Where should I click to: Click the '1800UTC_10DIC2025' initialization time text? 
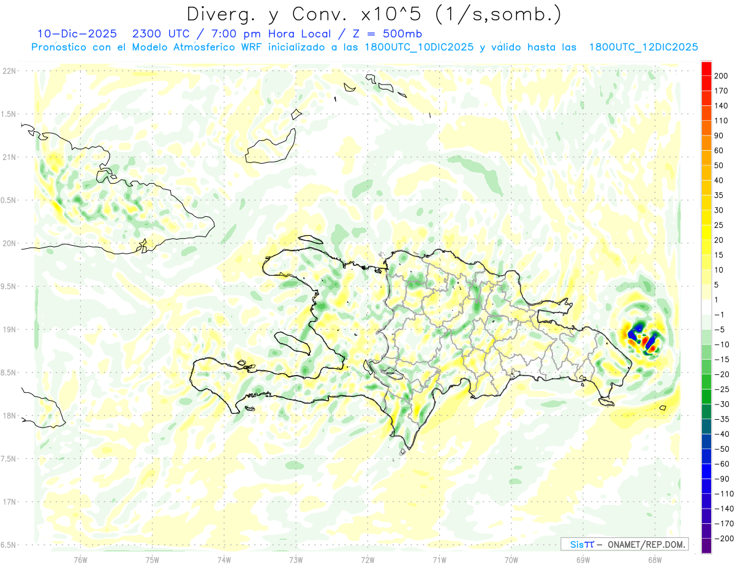(x=420, y=47)
